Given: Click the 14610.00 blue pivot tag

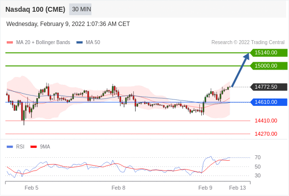Looking at the screenshot, I should [269, 102].
